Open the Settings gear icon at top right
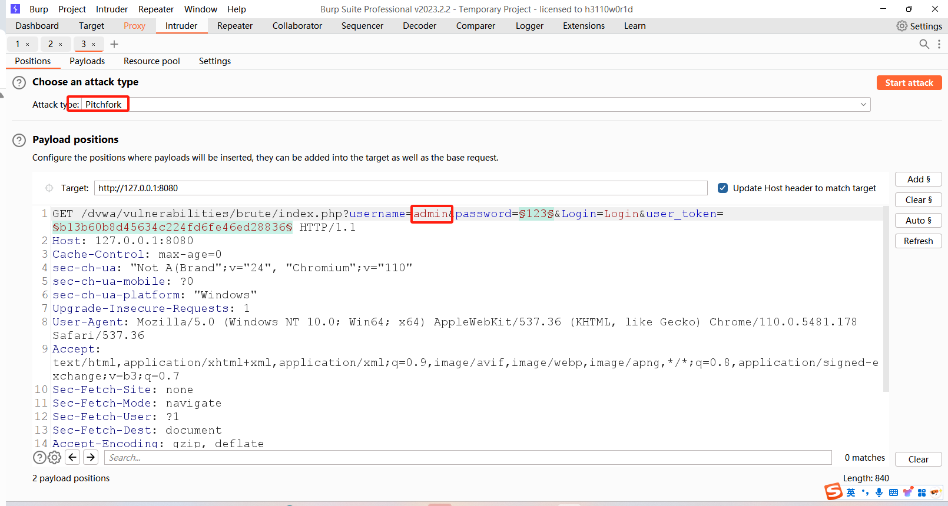948x506 pixels. point(901,26)
